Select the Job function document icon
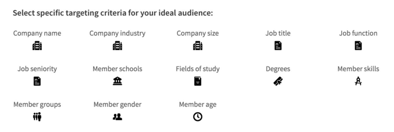Screen dimensions: 394x132 [358, 46]
